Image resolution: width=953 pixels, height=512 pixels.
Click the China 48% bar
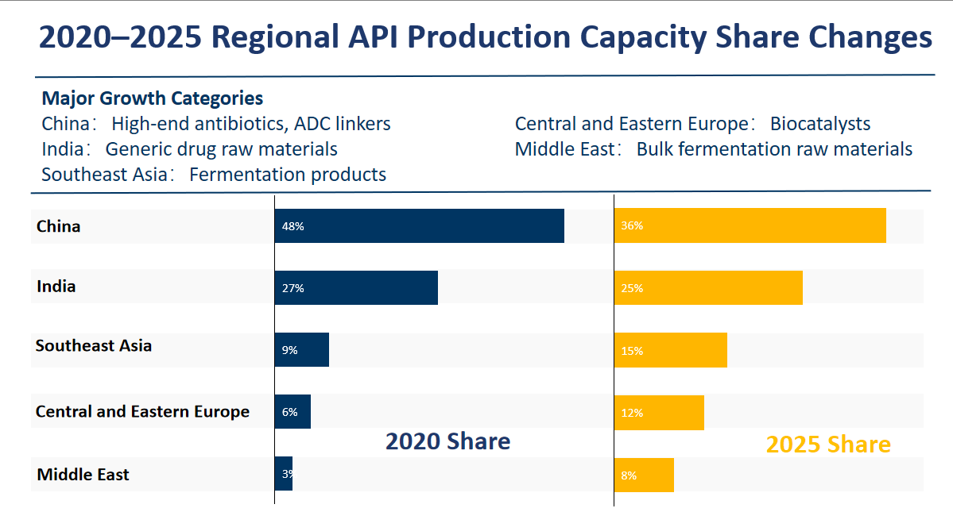417,225
